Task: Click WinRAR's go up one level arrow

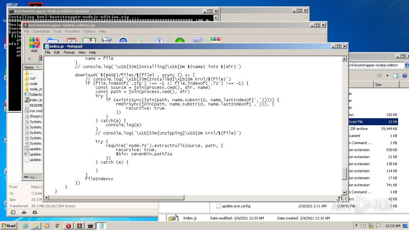Action: [29, 59]
